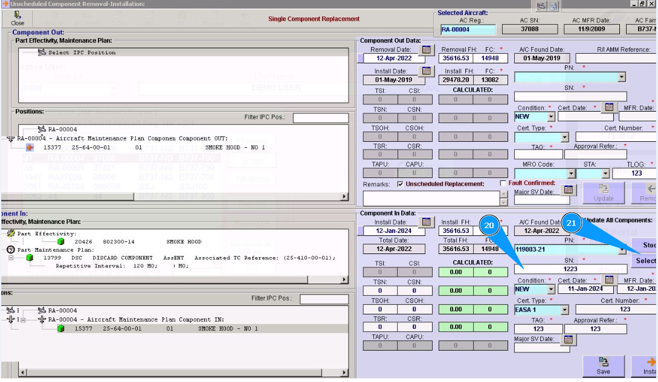Click the Select button beside PN

click(644, 261)
